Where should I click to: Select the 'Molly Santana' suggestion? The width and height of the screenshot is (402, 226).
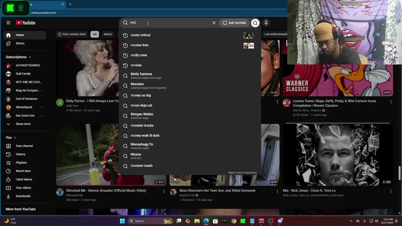[190, 76]
